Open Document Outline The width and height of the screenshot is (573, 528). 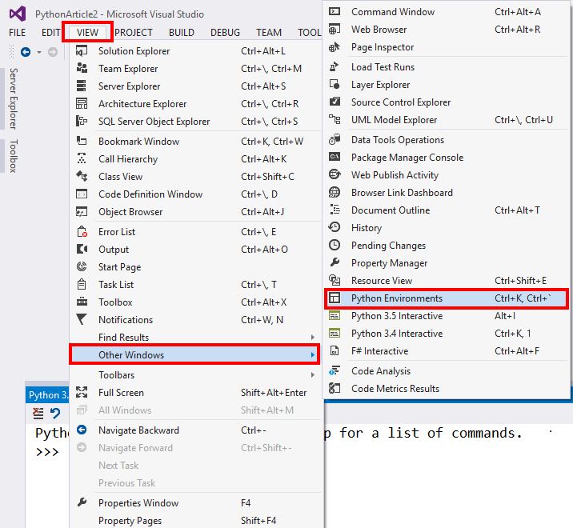[446, 210]
